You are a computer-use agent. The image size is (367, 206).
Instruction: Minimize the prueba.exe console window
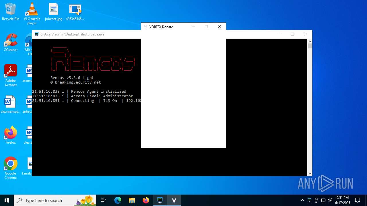coord(280,34)
